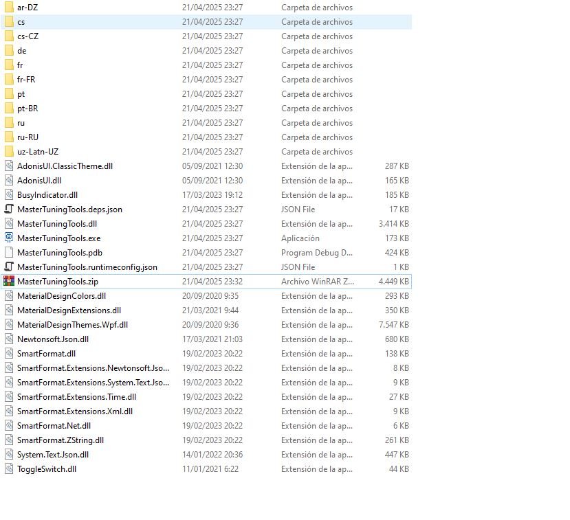The height and width of the screenshot is (520, 570).
Task: Click the uz-Latn-UZ folder icon
Action: coord(9,152)
